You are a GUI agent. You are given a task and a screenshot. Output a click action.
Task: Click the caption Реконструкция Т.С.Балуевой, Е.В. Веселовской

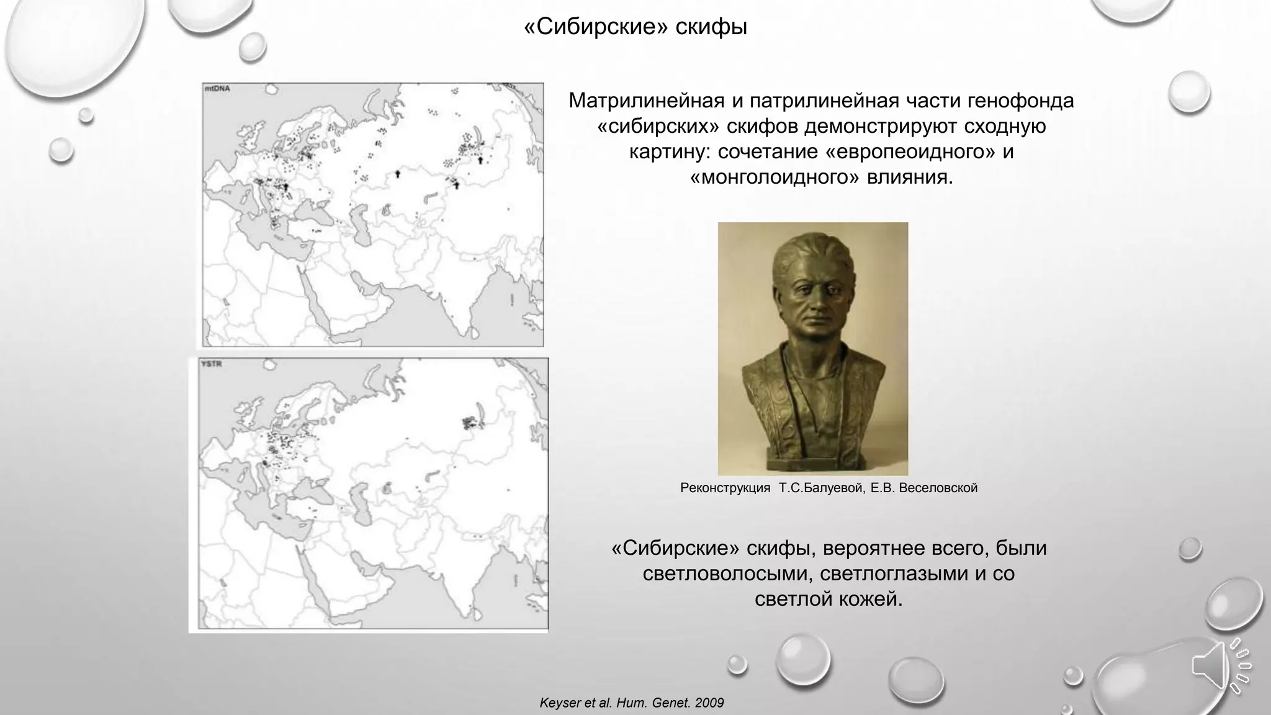pyautogui.click(x=829, y=488)
